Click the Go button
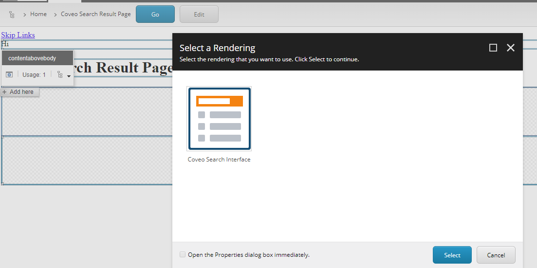 pos(155,15)
